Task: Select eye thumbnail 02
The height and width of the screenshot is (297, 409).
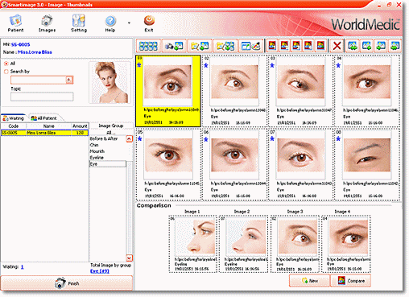Action: 234,91
